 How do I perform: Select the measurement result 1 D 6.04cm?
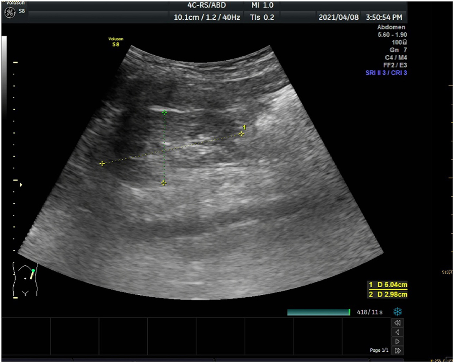pyautogui.click(x=388, y=285)
